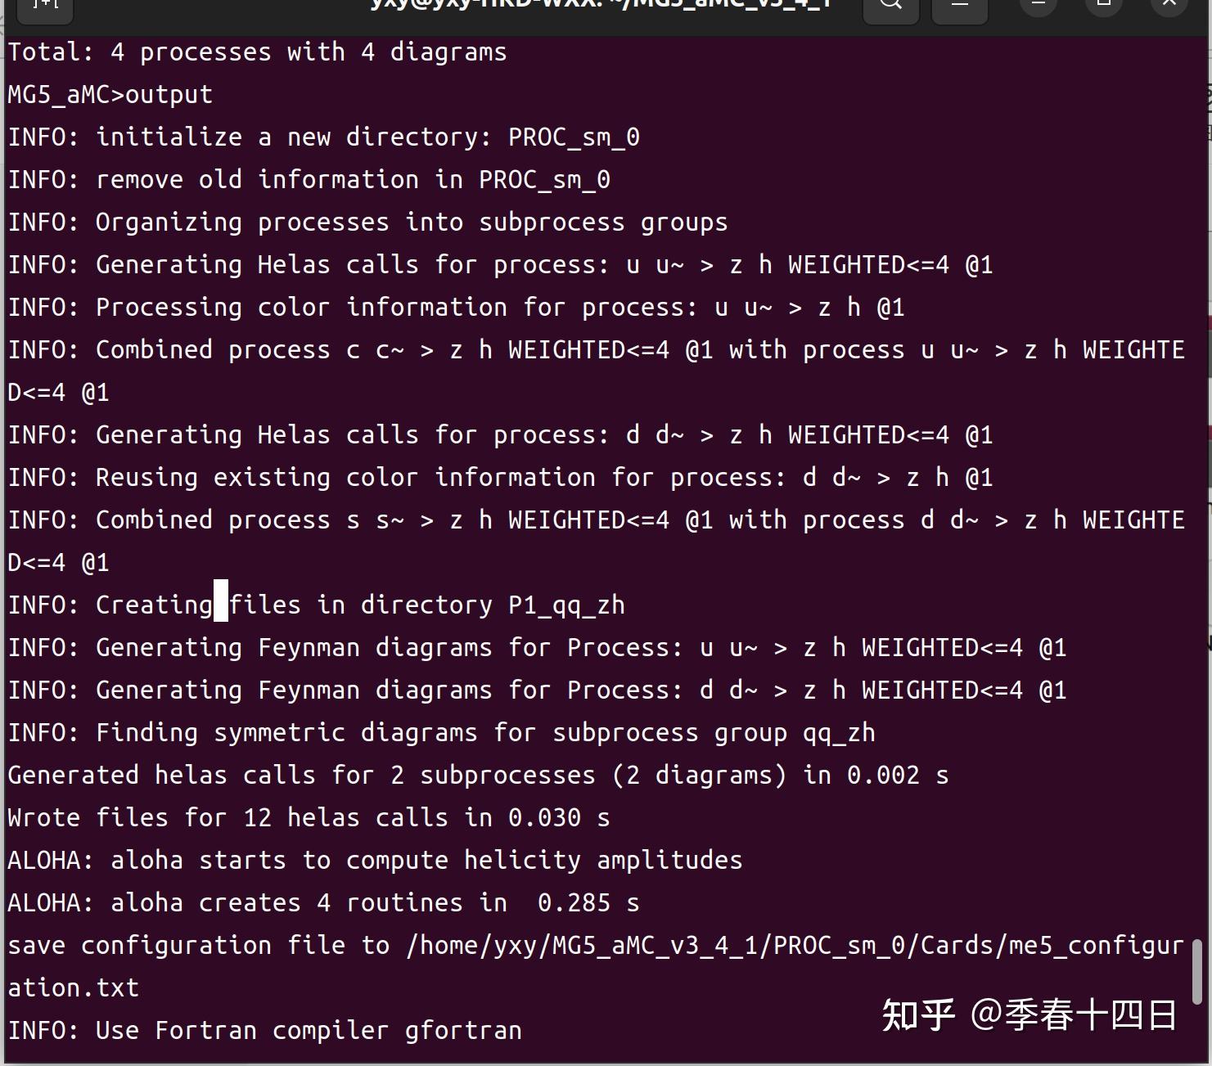Click the Zhihu watermark text
The image size is (1212, 1066).
(x=1029, y=1015)
